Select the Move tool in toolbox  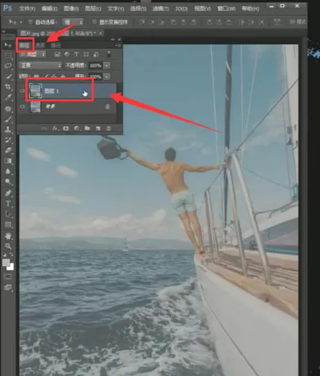(x=8, y=45)
